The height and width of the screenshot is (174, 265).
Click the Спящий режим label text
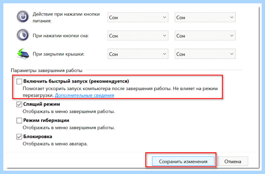pyautogui.click(x=42, y=104)
